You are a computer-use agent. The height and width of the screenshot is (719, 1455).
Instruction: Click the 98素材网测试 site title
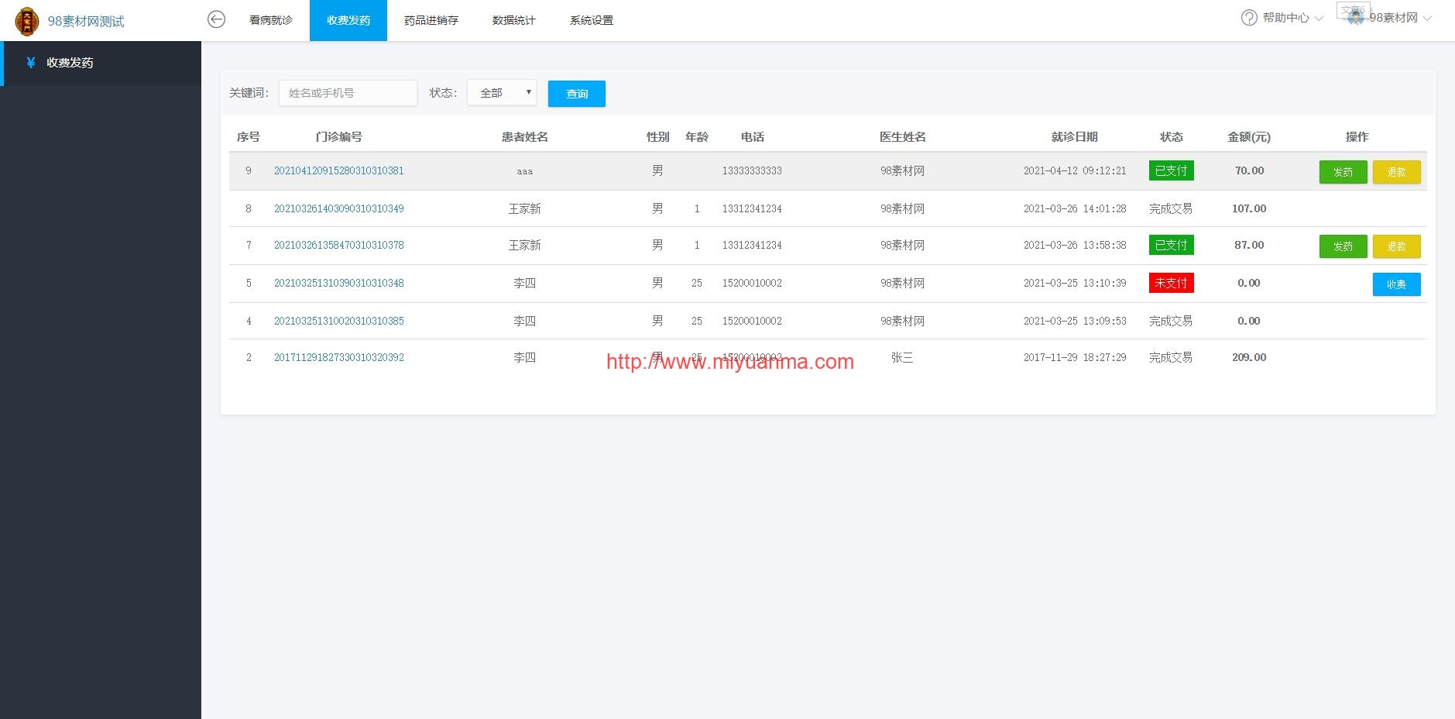[86, 22]
